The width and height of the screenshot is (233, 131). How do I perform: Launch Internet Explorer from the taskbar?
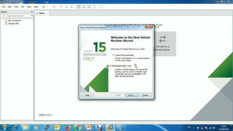[15, 128]
